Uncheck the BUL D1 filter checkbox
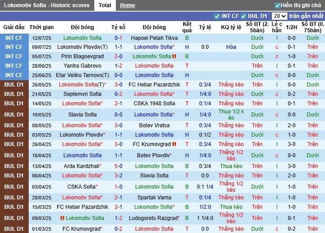 point(244,16)
